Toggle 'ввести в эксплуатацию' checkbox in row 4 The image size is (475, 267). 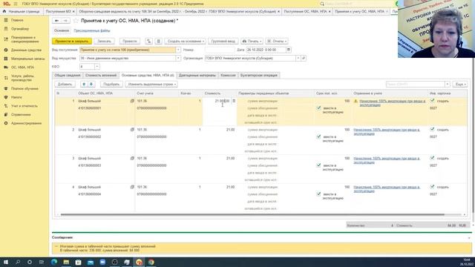(x=318, y=194)
